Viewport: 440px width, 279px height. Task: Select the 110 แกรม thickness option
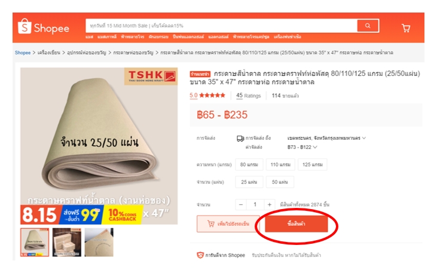pos(280,165)
